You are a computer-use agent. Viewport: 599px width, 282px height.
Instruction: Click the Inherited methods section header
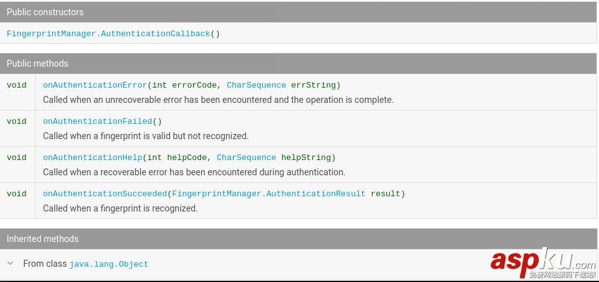point(43,239)
